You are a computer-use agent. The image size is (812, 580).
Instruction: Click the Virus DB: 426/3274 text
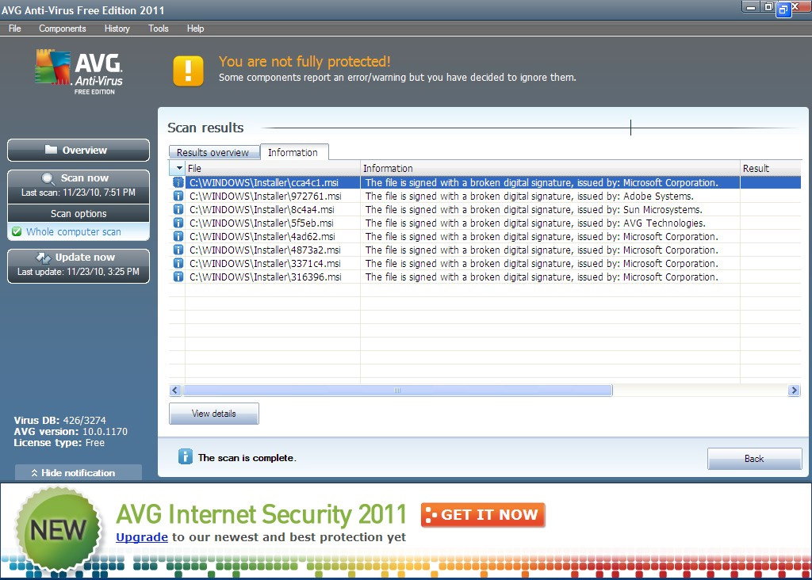coord(59,420)
